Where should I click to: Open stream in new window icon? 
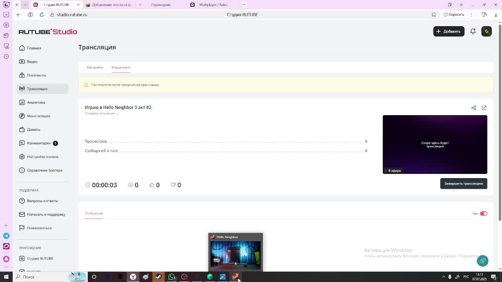[484, 108]
